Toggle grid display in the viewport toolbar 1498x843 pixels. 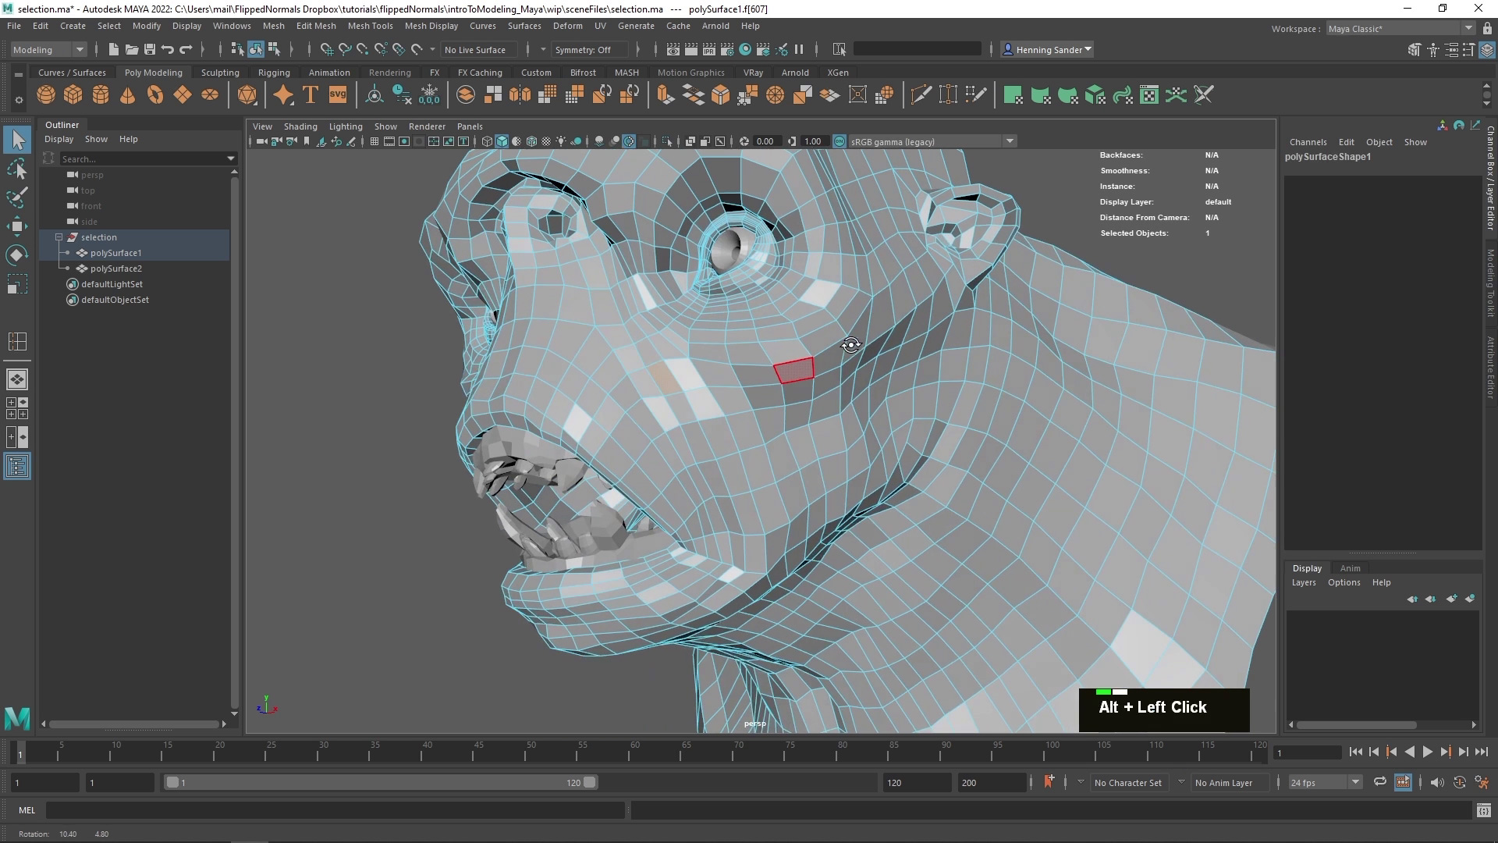[374, 141]
